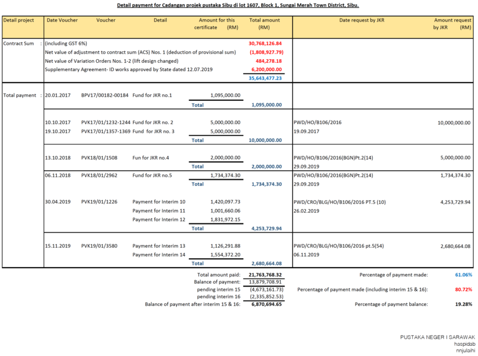Select the voucher date 30.04.2019
Viewport: 478px width, 356px height.
coord(59,202)
